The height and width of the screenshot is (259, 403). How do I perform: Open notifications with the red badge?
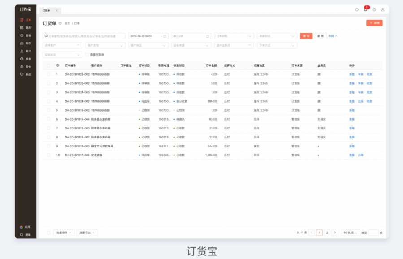[366, 9]
